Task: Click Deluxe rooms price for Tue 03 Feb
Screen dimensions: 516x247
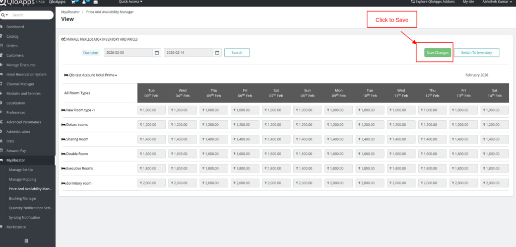Action: coord(152,124)
